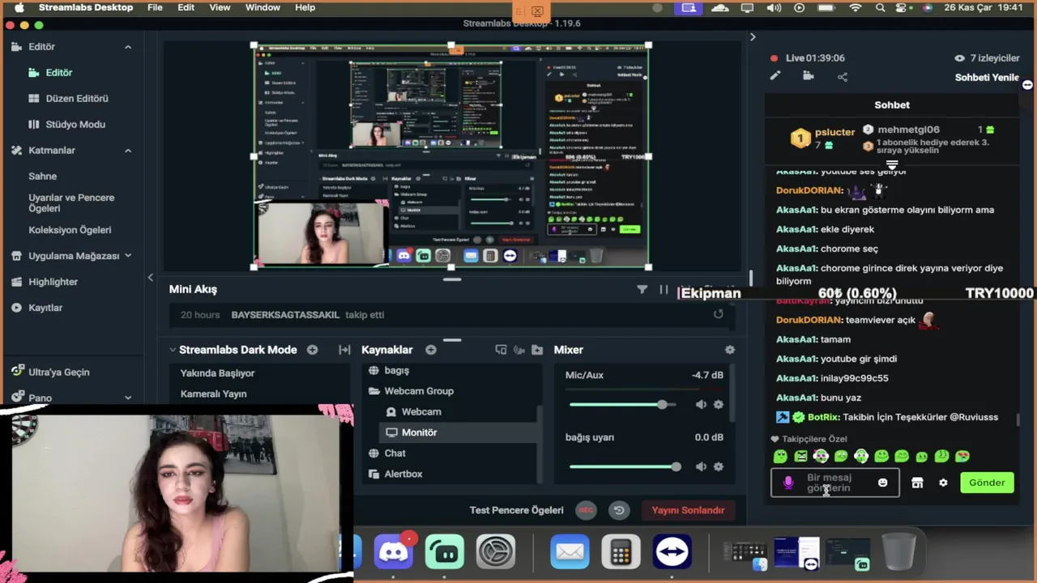Add a new source in Kaynaklar
This screenshot has height=583, width=1037.
coord(431,350)
